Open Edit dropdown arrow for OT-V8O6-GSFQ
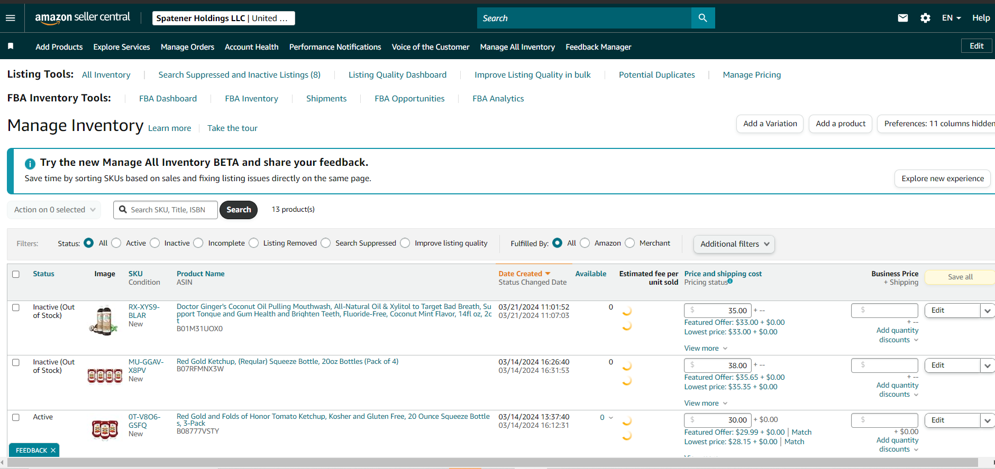Viewport: 995px width, 469px height. (x=987, y=420)
